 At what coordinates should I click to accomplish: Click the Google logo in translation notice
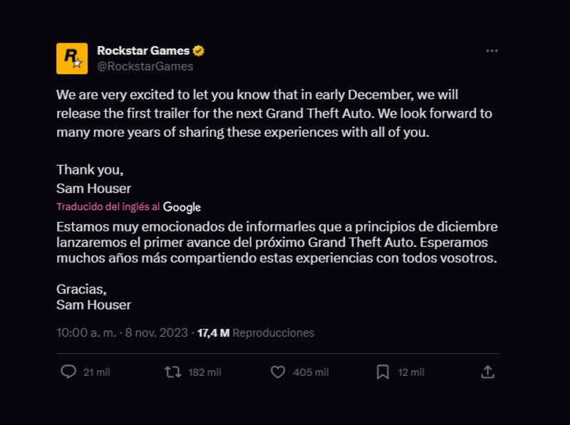(182, 207)
